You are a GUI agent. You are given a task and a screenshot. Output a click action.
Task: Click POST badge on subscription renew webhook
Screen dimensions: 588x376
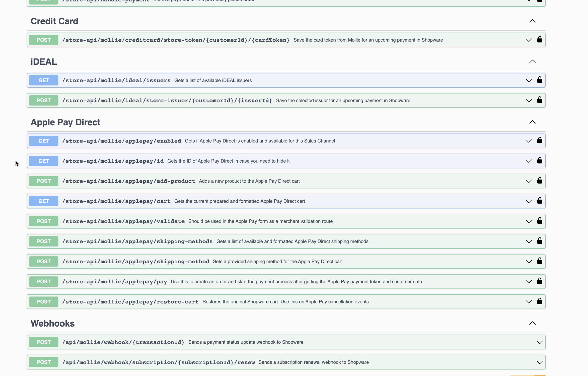tap(44, 362)
